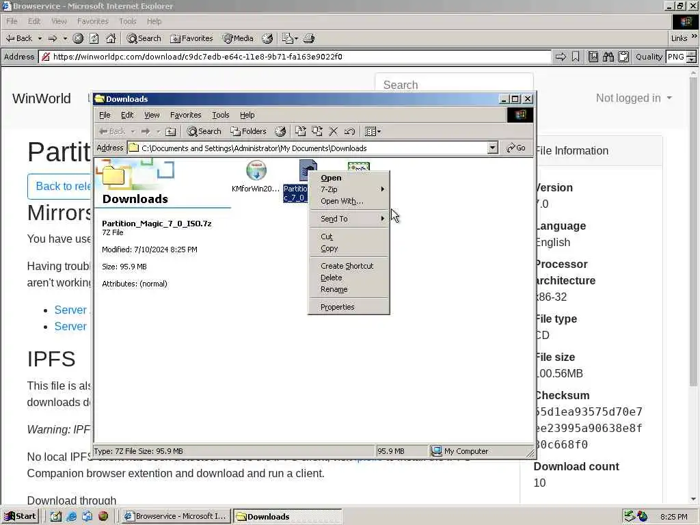Click the binoculars find icon
The height and width of the screenshot is (525, 700).
[608, 57]
